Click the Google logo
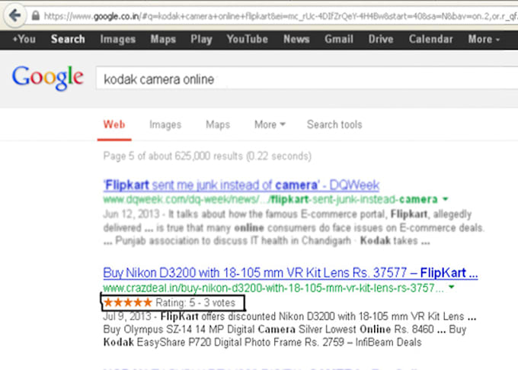 coord(47,78)
